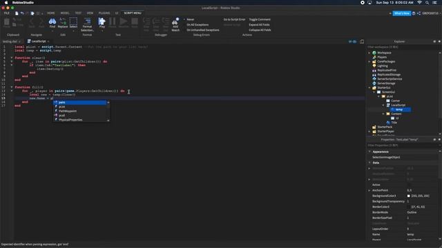
Task: Open the share icon near username
Action: coord(419,13)
